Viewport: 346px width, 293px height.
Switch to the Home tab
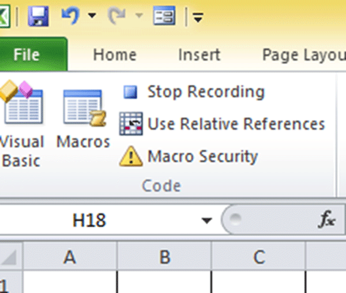(x=115, y=55)
